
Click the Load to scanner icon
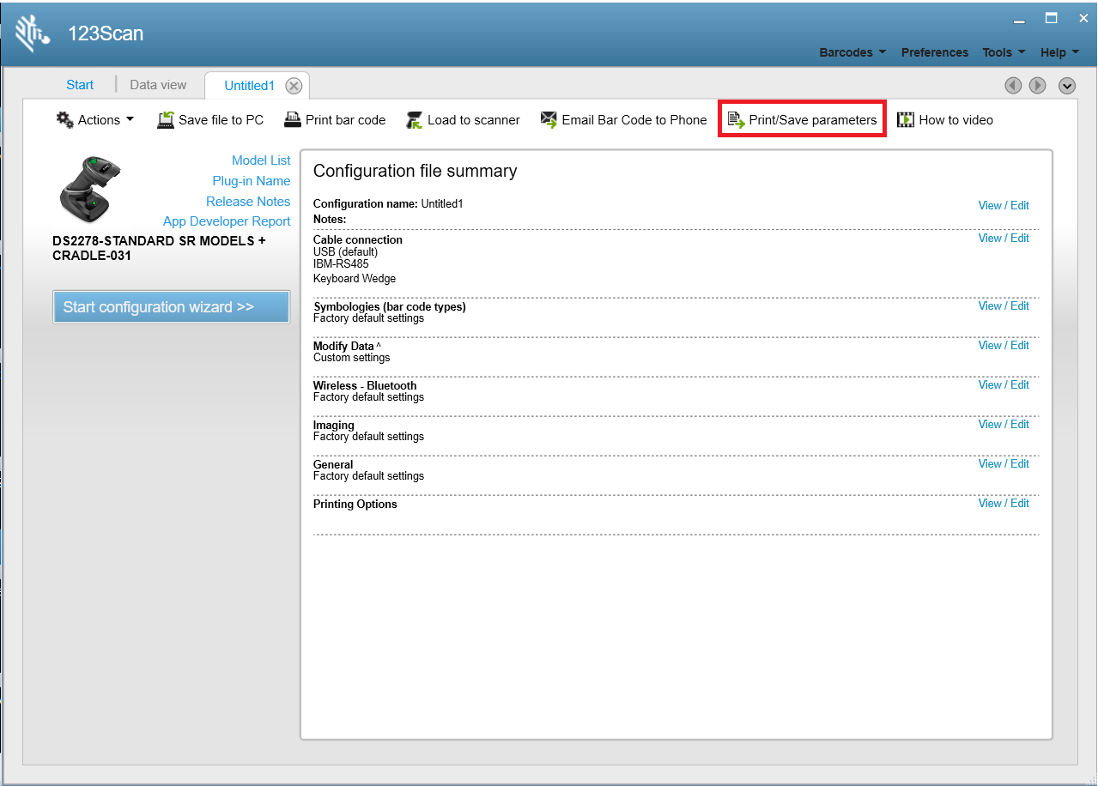click(413, 119)
